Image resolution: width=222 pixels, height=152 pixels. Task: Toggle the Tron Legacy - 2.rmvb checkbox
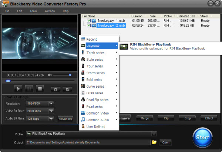[89, 26]
